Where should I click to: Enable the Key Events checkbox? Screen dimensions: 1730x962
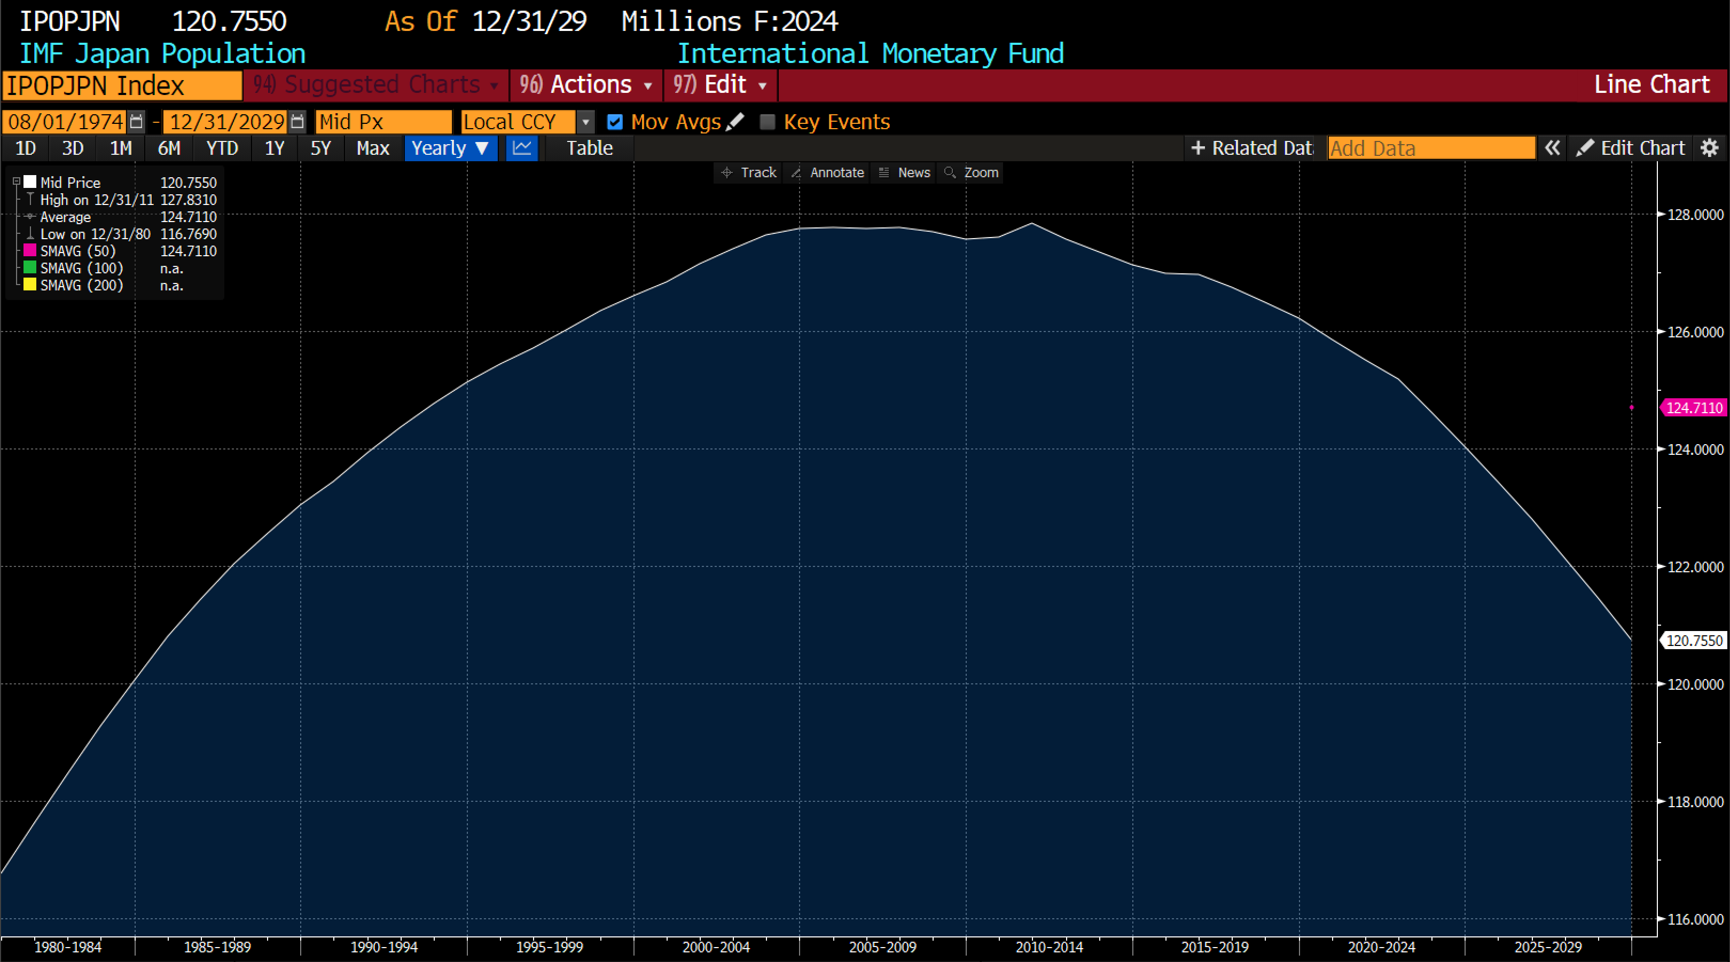pyautogui.click(x=767, y=122)
